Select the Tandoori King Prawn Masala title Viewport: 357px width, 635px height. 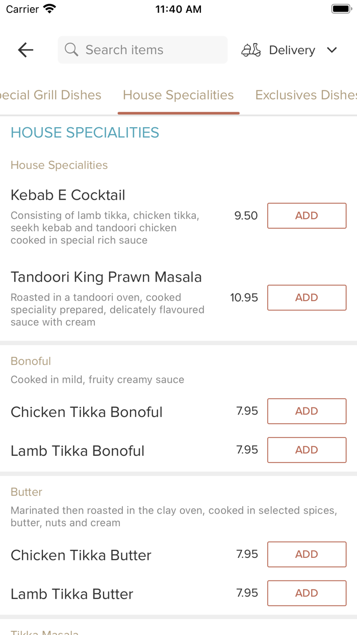point(106,277)
